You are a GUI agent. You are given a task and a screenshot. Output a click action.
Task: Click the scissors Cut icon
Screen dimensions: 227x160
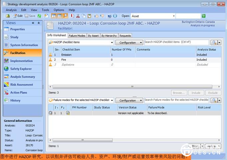(x=78, y=16)
